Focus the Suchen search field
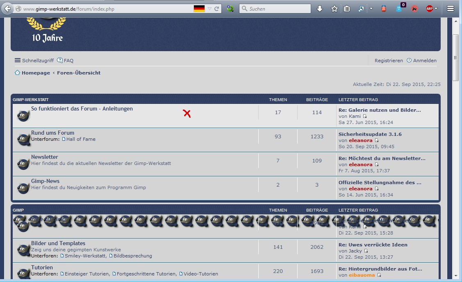462x282 pixels. pyautogui.click(x=275, y=9)
